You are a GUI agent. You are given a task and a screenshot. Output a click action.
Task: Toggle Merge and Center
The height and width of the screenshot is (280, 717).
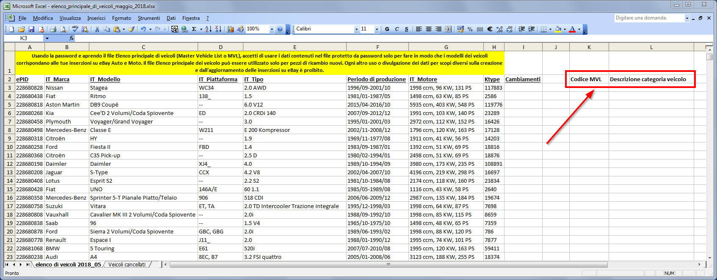coord(448,29)
